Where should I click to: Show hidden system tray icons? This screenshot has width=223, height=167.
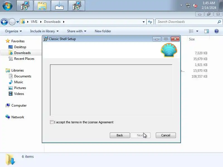(x=181, y=5)
